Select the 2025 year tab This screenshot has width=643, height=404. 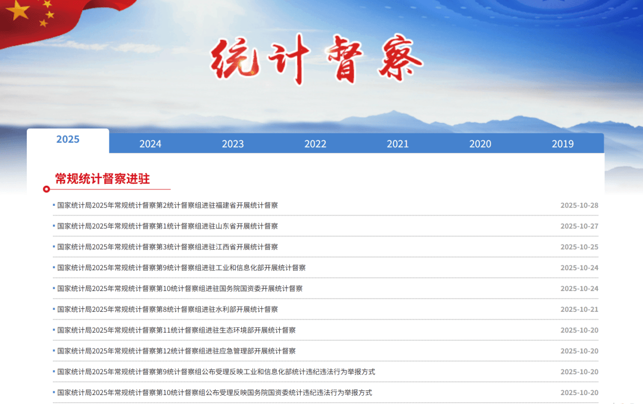(x=68, y=140)
